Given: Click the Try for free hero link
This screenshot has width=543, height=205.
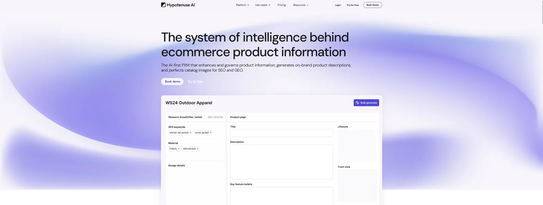Looking at the screenshot, I should 195,81.
